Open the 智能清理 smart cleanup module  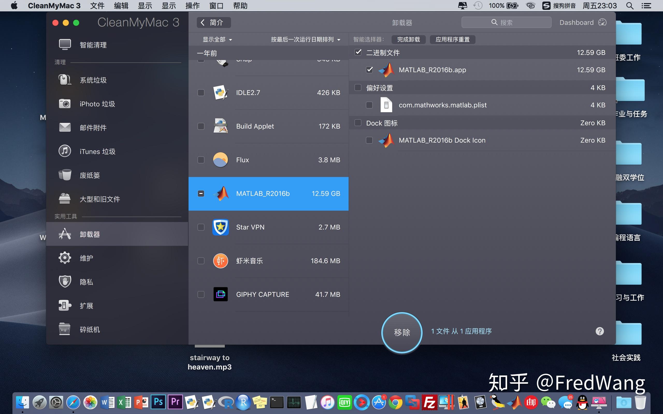point(117,45)
